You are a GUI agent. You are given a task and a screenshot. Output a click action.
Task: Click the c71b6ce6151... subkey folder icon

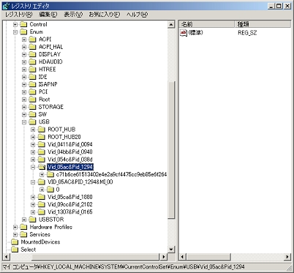point(50,175)
